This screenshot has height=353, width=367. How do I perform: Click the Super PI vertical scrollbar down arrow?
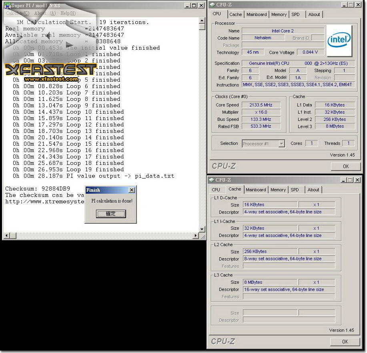pos(202,229)
